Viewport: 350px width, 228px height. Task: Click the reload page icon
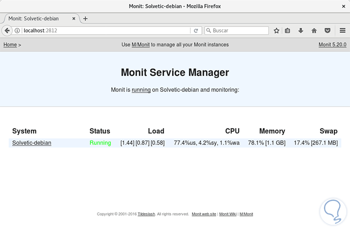(196, 30)
